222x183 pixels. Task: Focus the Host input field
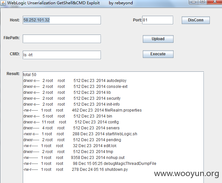(62, 20)
